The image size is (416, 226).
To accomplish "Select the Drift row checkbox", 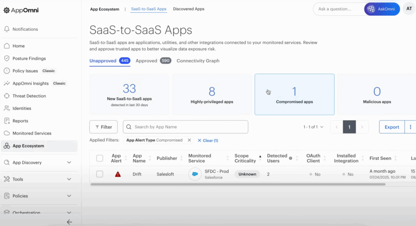I will (100, 174).
